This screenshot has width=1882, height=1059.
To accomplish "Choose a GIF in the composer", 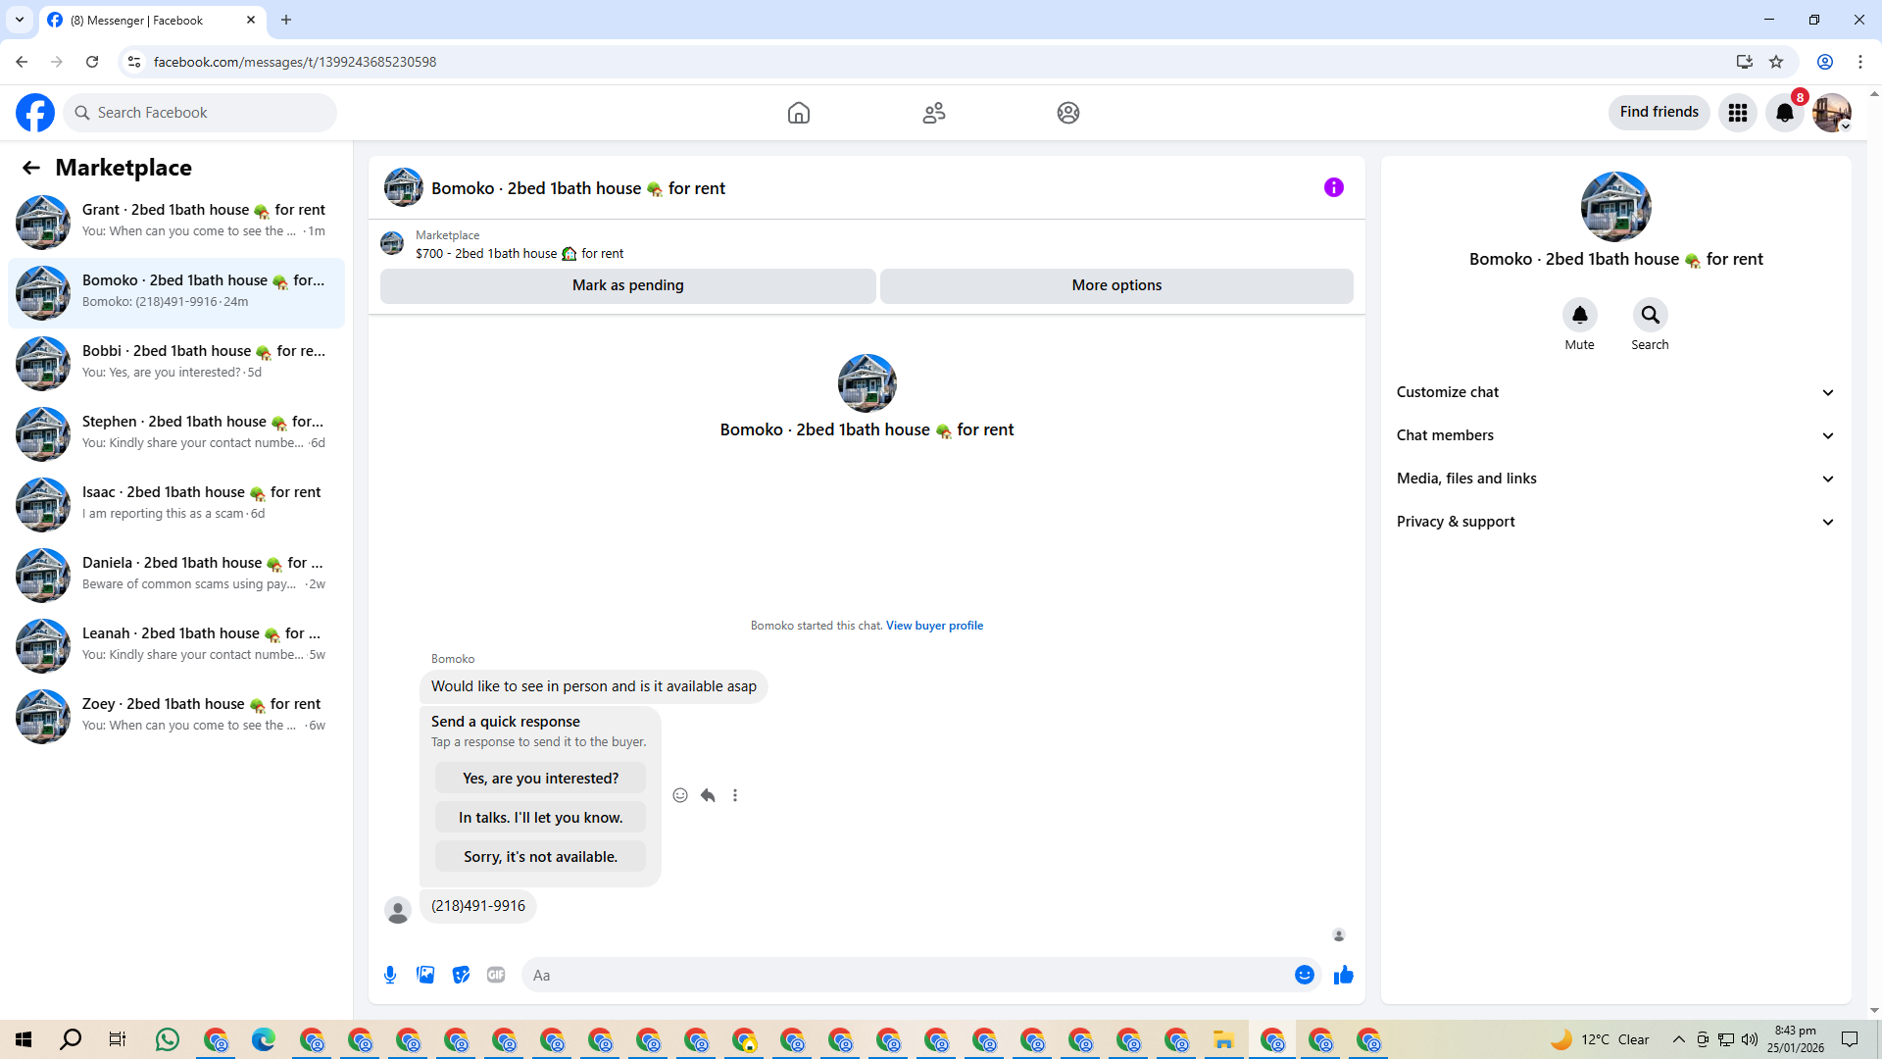I will (x=496, y=975).
